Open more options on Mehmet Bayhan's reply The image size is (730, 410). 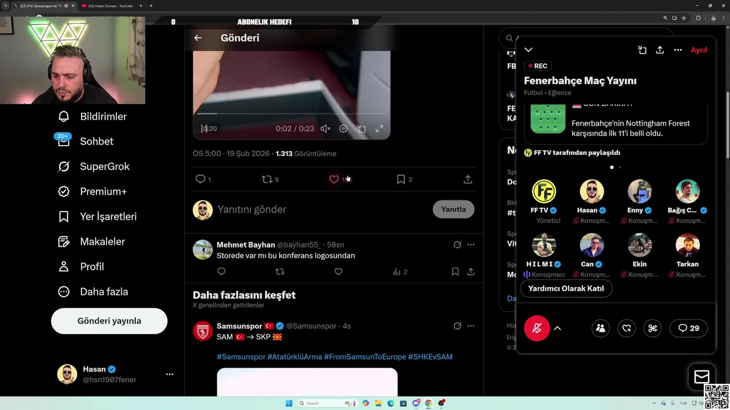pos(471,245)
